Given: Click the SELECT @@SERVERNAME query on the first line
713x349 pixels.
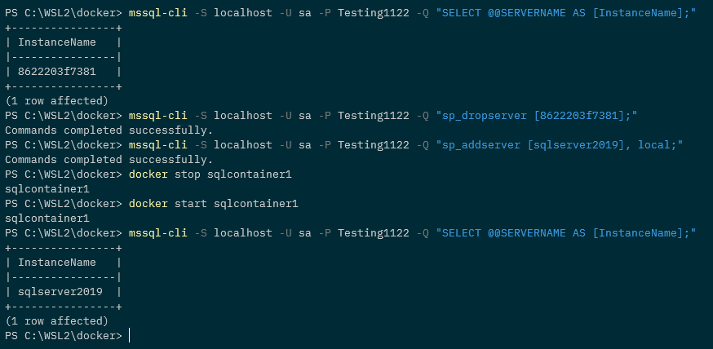Looking at the screenshot, I should [565, 13].
